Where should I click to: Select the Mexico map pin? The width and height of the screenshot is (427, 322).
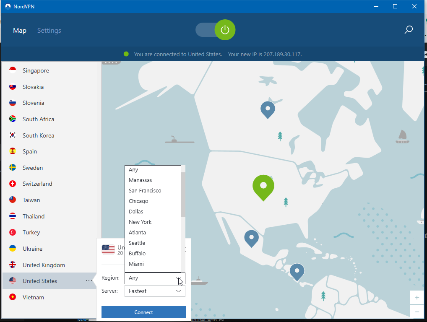point(251,238)
